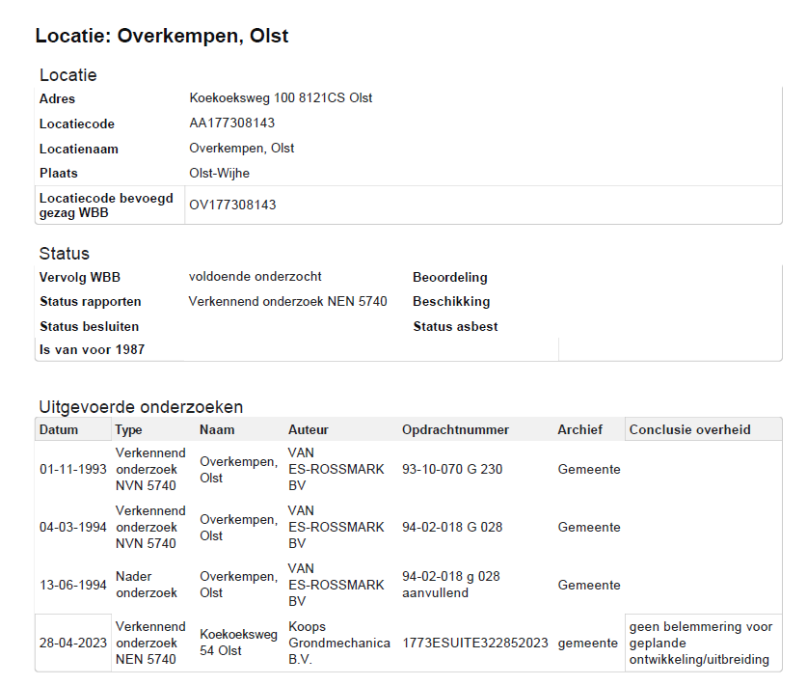Select order number '94-02-018 G 028'

tap(452, 528)
